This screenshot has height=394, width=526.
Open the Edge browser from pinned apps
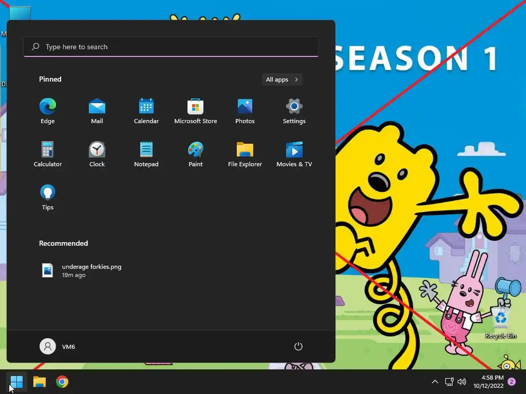point(48,111)
